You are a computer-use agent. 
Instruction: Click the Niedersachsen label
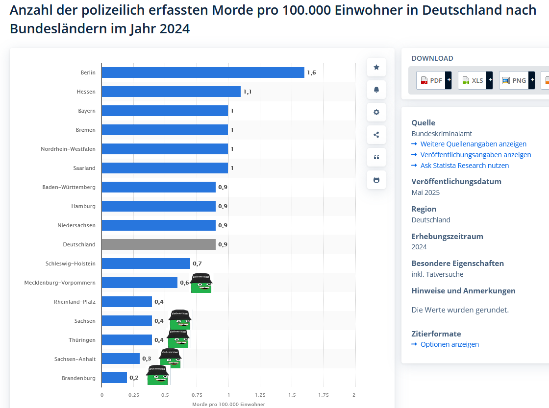click(x=76, y=225)
